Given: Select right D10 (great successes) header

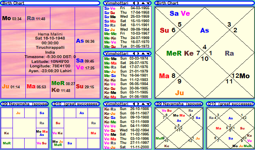Looking at the screenshot, I should 230,104.
